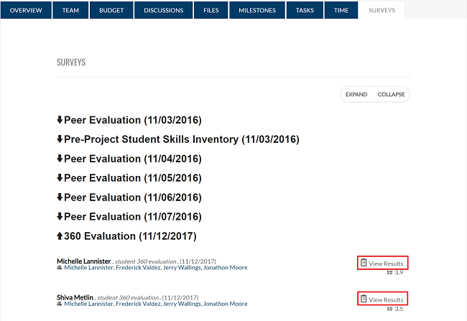Open the Tasks tab

305,10
